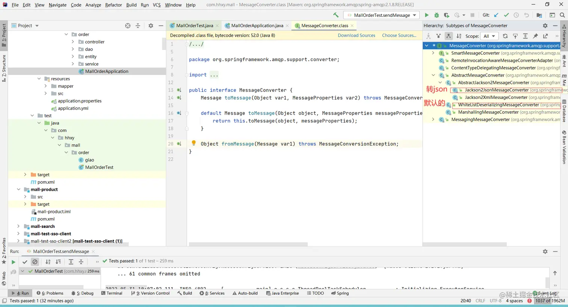Switch to MallOrderApplication.java editor tab

(257, 25)
